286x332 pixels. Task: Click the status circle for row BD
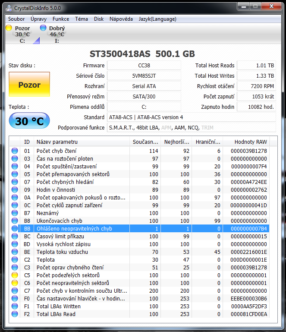pos(15,244)
